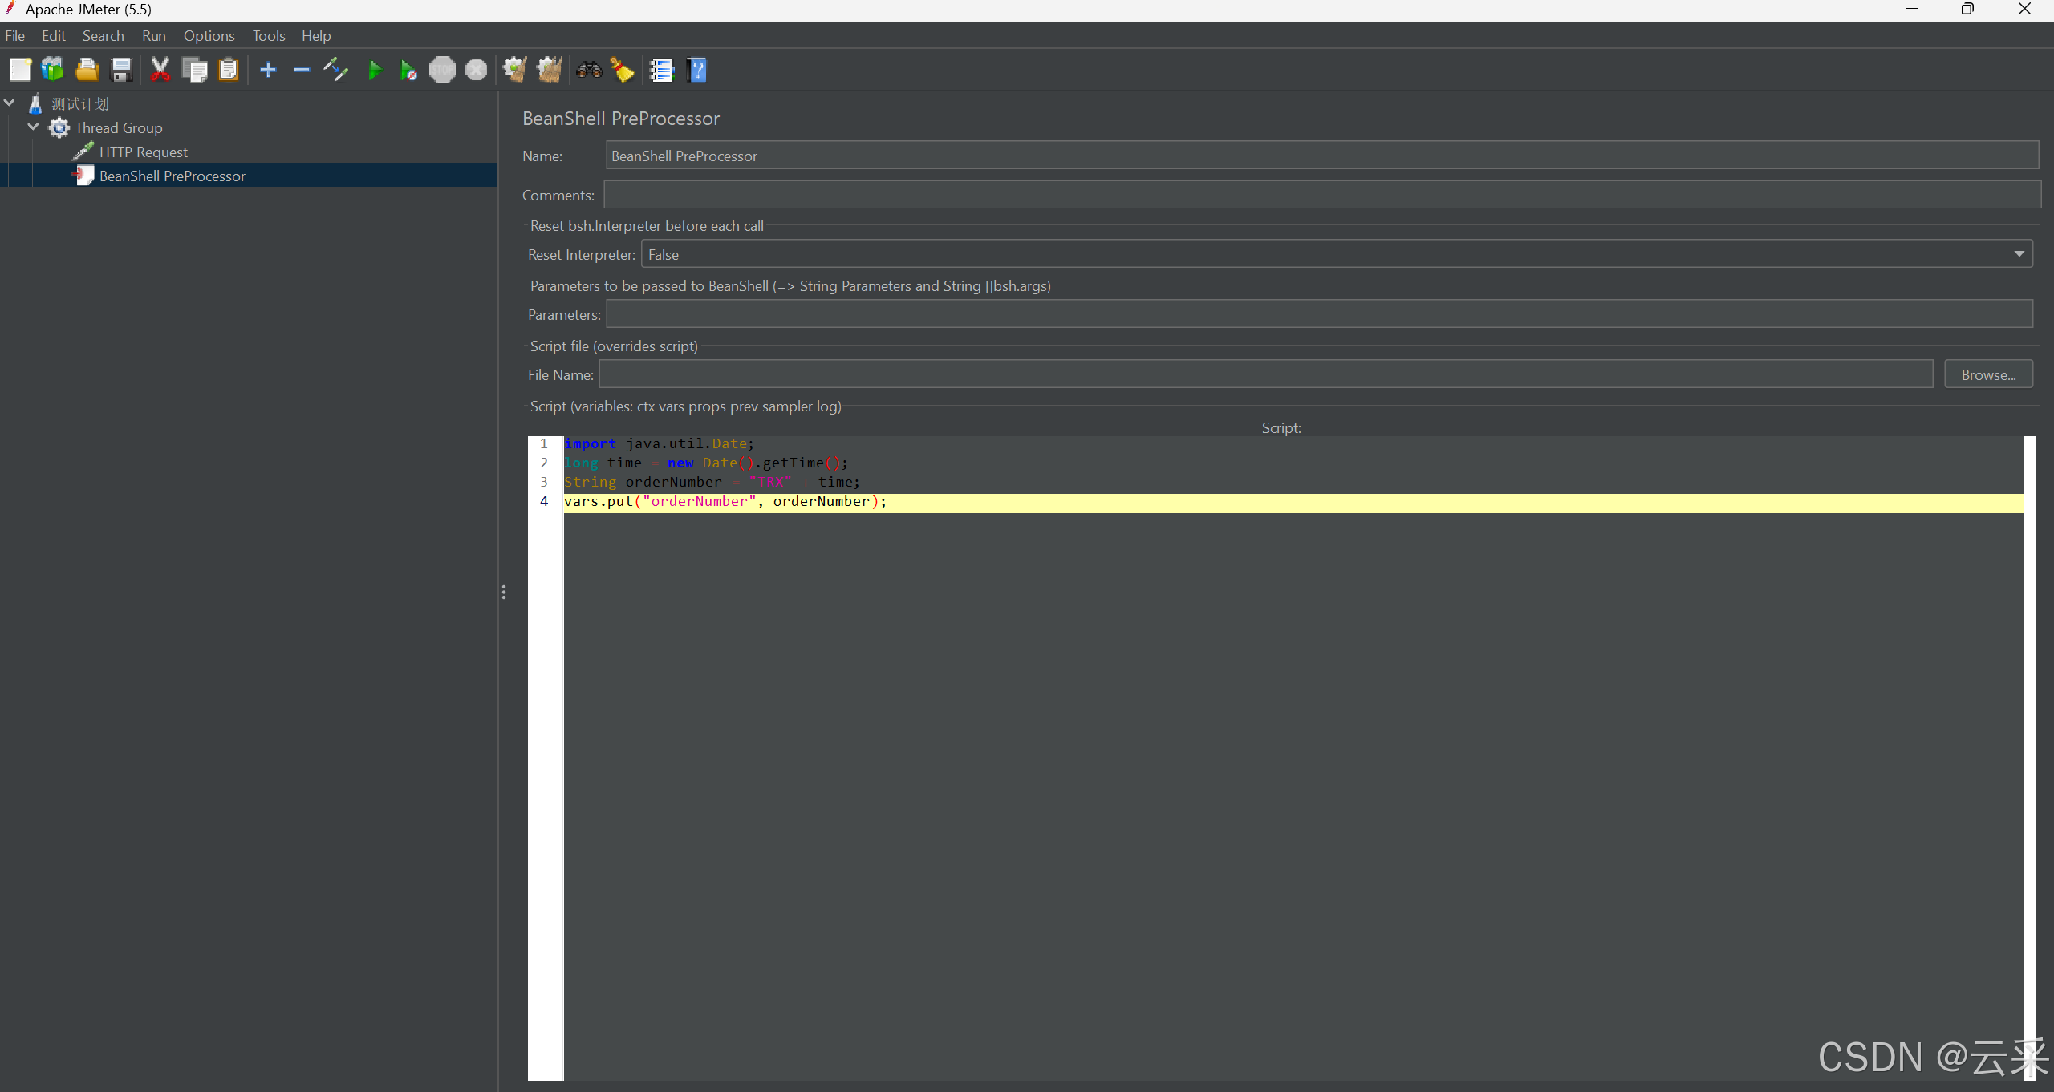Screen dimensions: 2054x1092
Task: Click the Reset Search broom icon
Action: pyautogui.click(x=623, y=70)
